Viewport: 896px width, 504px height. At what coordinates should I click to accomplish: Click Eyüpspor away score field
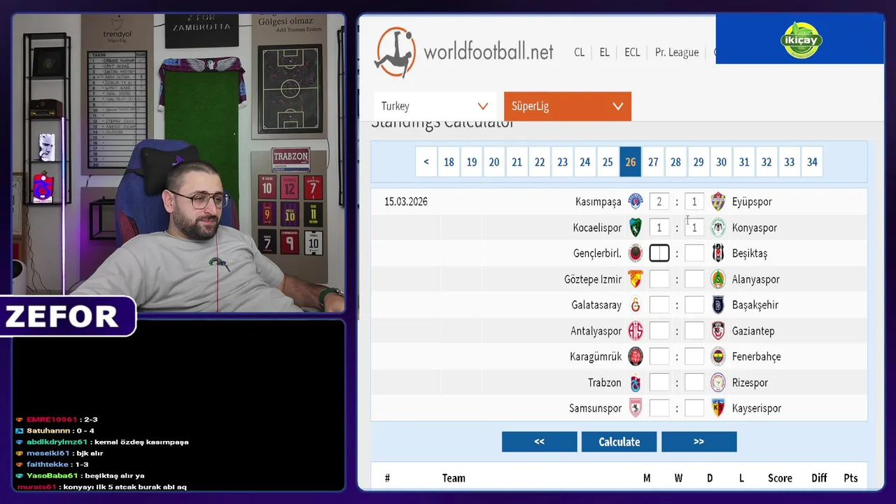694,202
